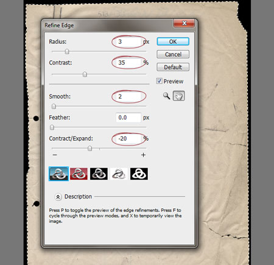Click the Feather value field

coord(128,118)
